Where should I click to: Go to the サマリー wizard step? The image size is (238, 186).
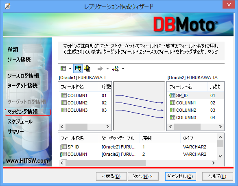[15, 131]
